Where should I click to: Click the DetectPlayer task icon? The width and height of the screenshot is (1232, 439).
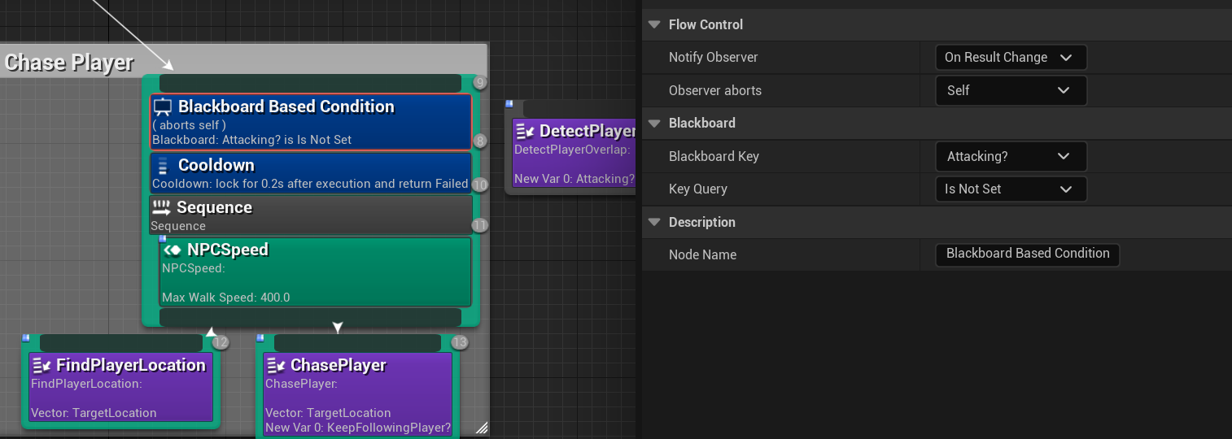[525, 132]
